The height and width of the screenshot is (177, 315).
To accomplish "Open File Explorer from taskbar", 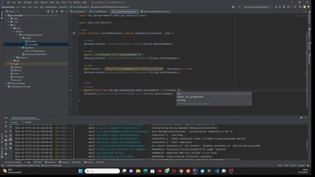I will pos(138,171).
